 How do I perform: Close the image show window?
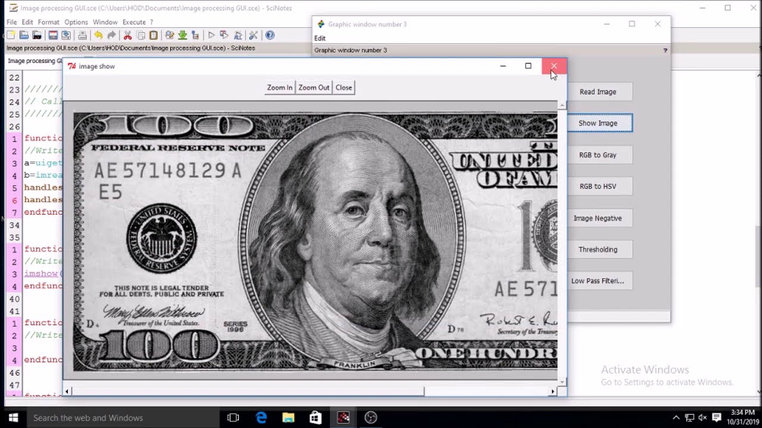[x=554, y=66]
